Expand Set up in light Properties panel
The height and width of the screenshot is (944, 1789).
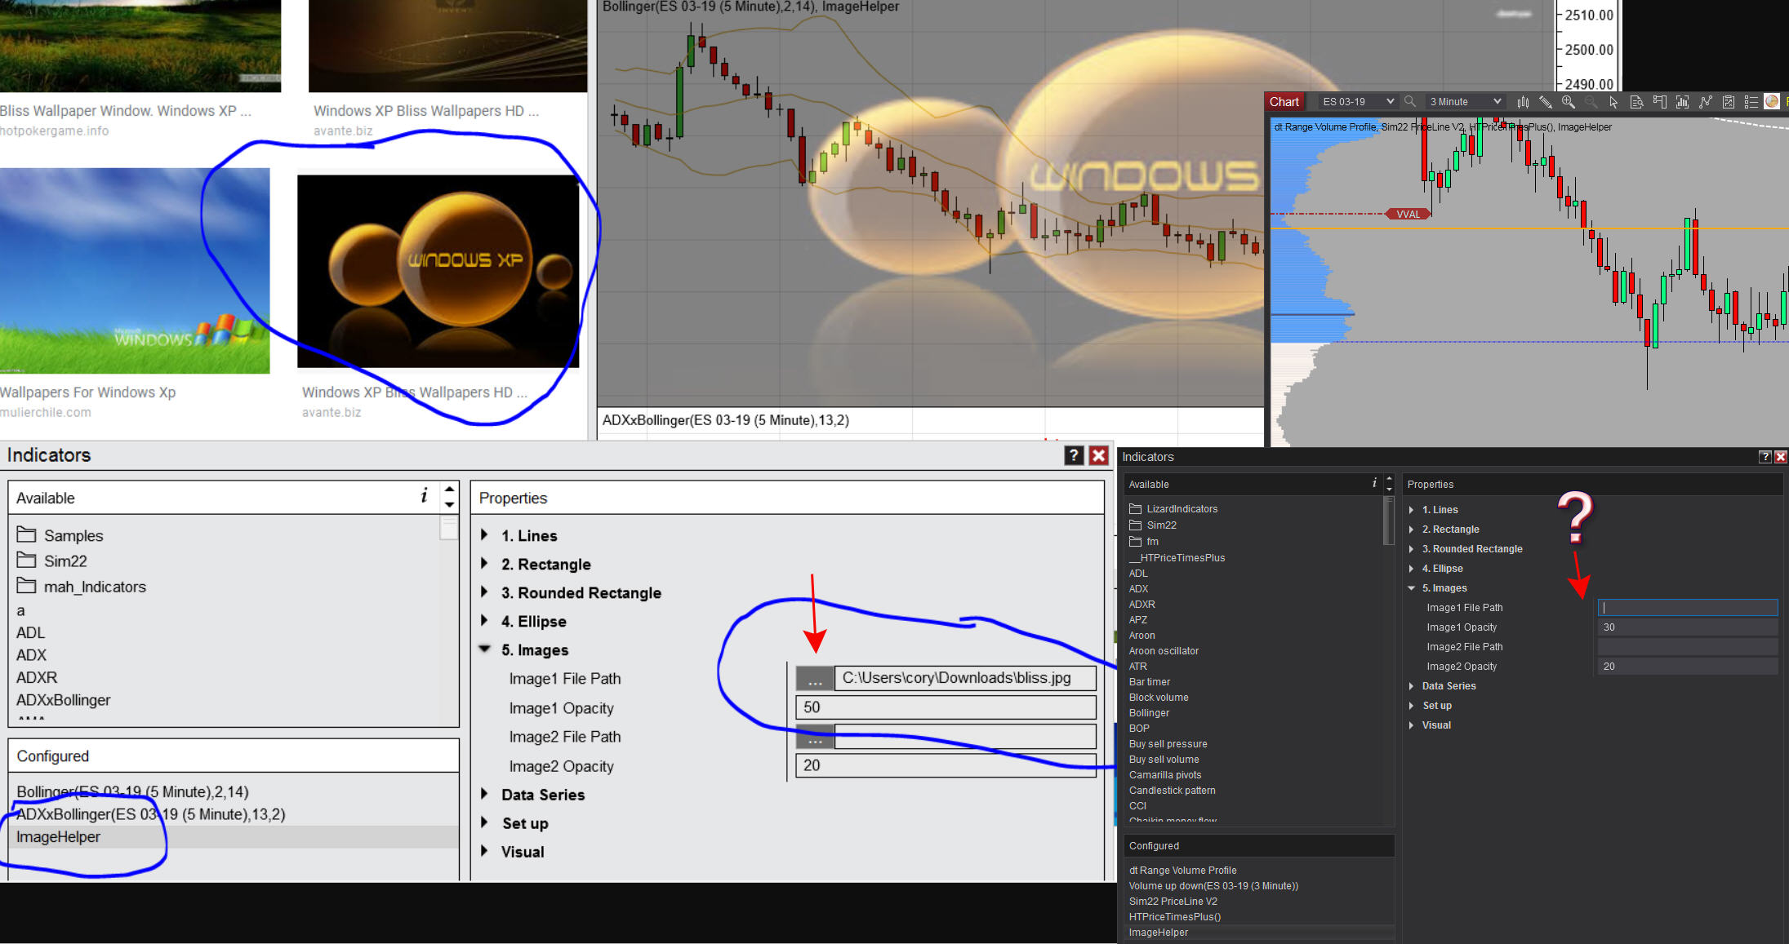pyautogui.click(x=484, y=822)
